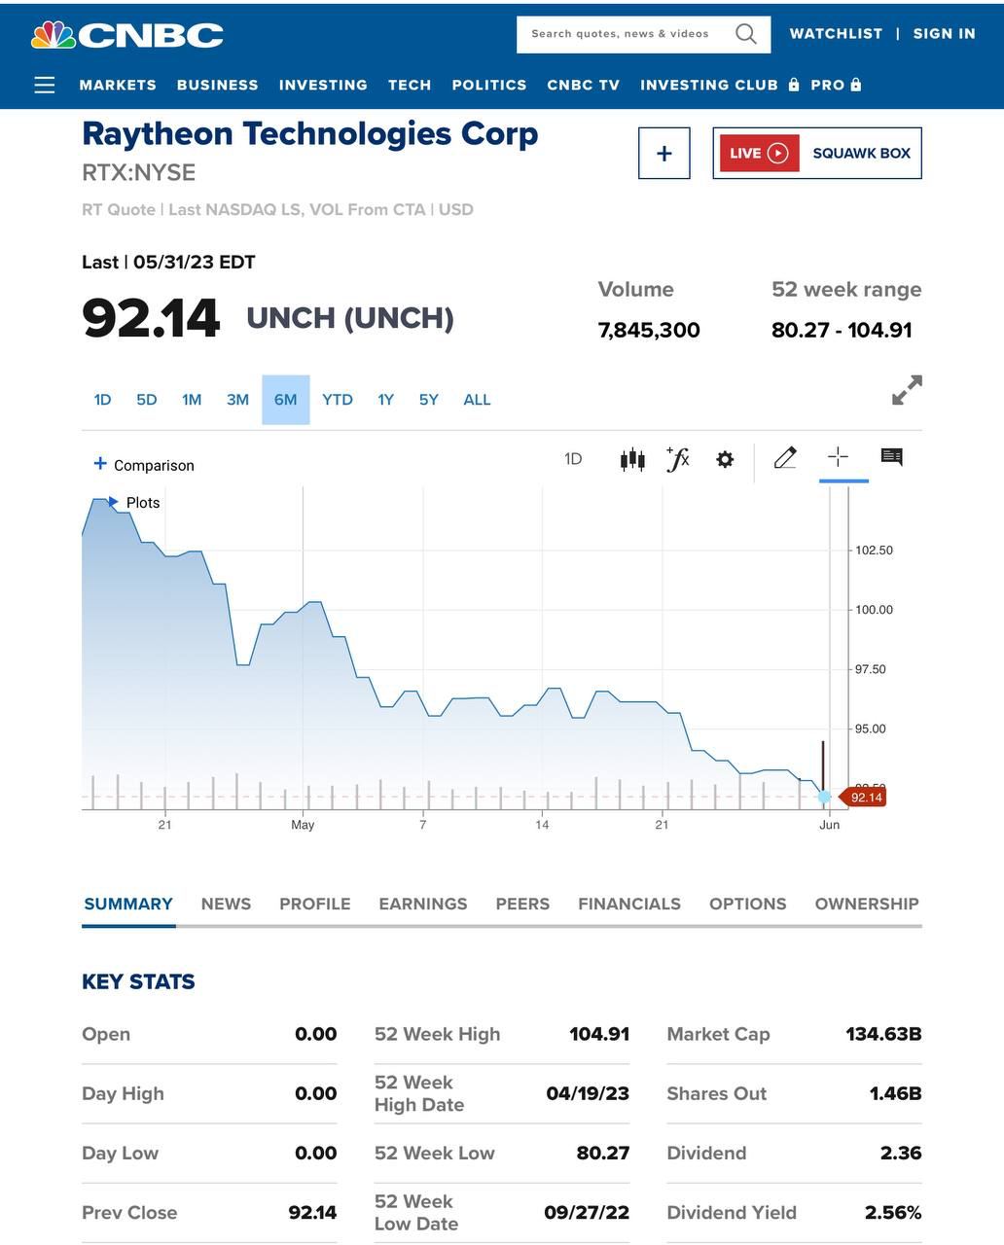Click the PRO lock icon

(x=856, y=85)
